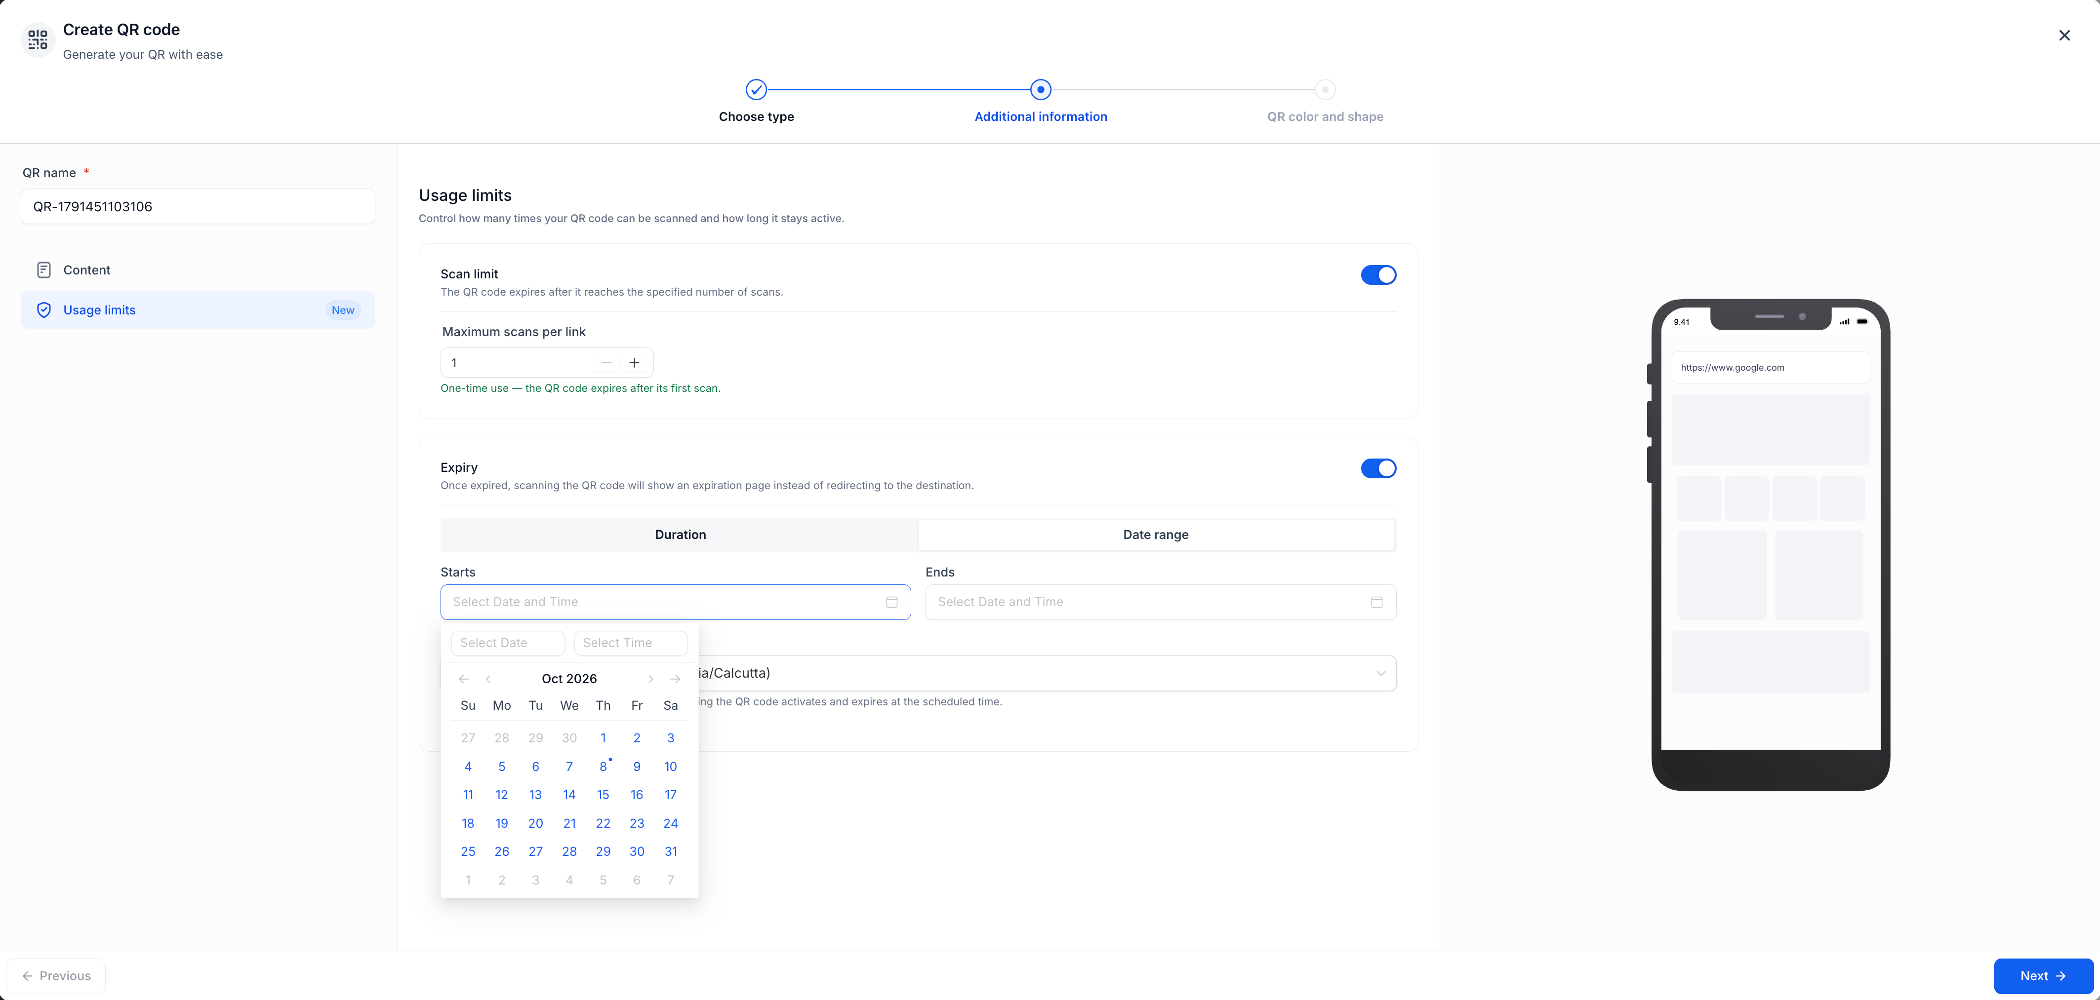
Task: Jump to next year with right arrow
Action: tap(675, 679)
